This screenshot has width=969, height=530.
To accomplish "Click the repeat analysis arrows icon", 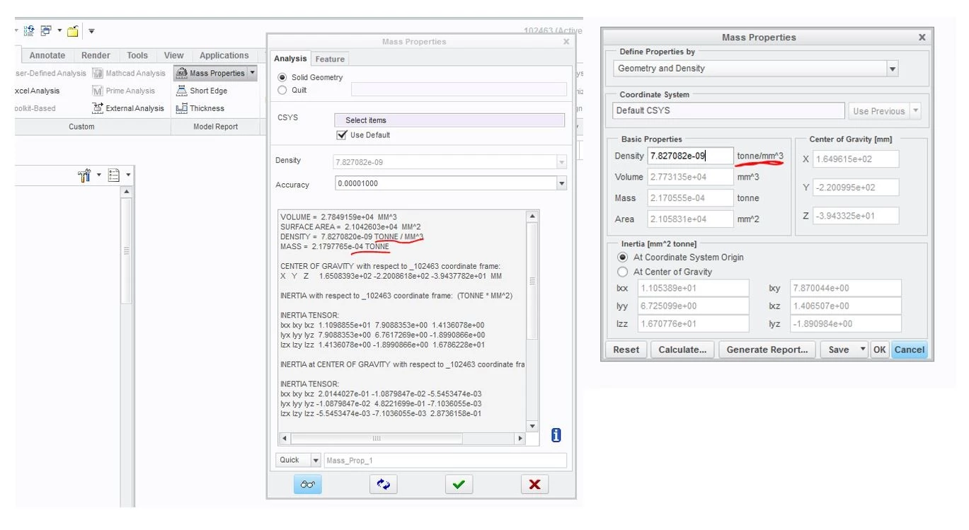I will point(383,484).
